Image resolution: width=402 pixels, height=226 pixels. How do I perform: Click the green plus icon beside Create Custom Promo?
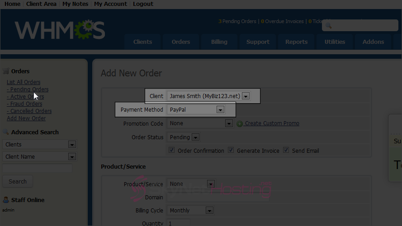click(240, 124)
